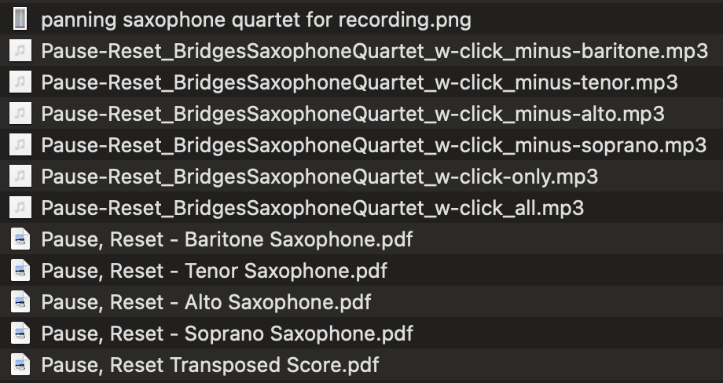This screenshot has width=723, height=383.
Task: Click the PDF icon beside Soprano Saxophone.pdf
Action: pyautogui.click(x=20, y=334)
